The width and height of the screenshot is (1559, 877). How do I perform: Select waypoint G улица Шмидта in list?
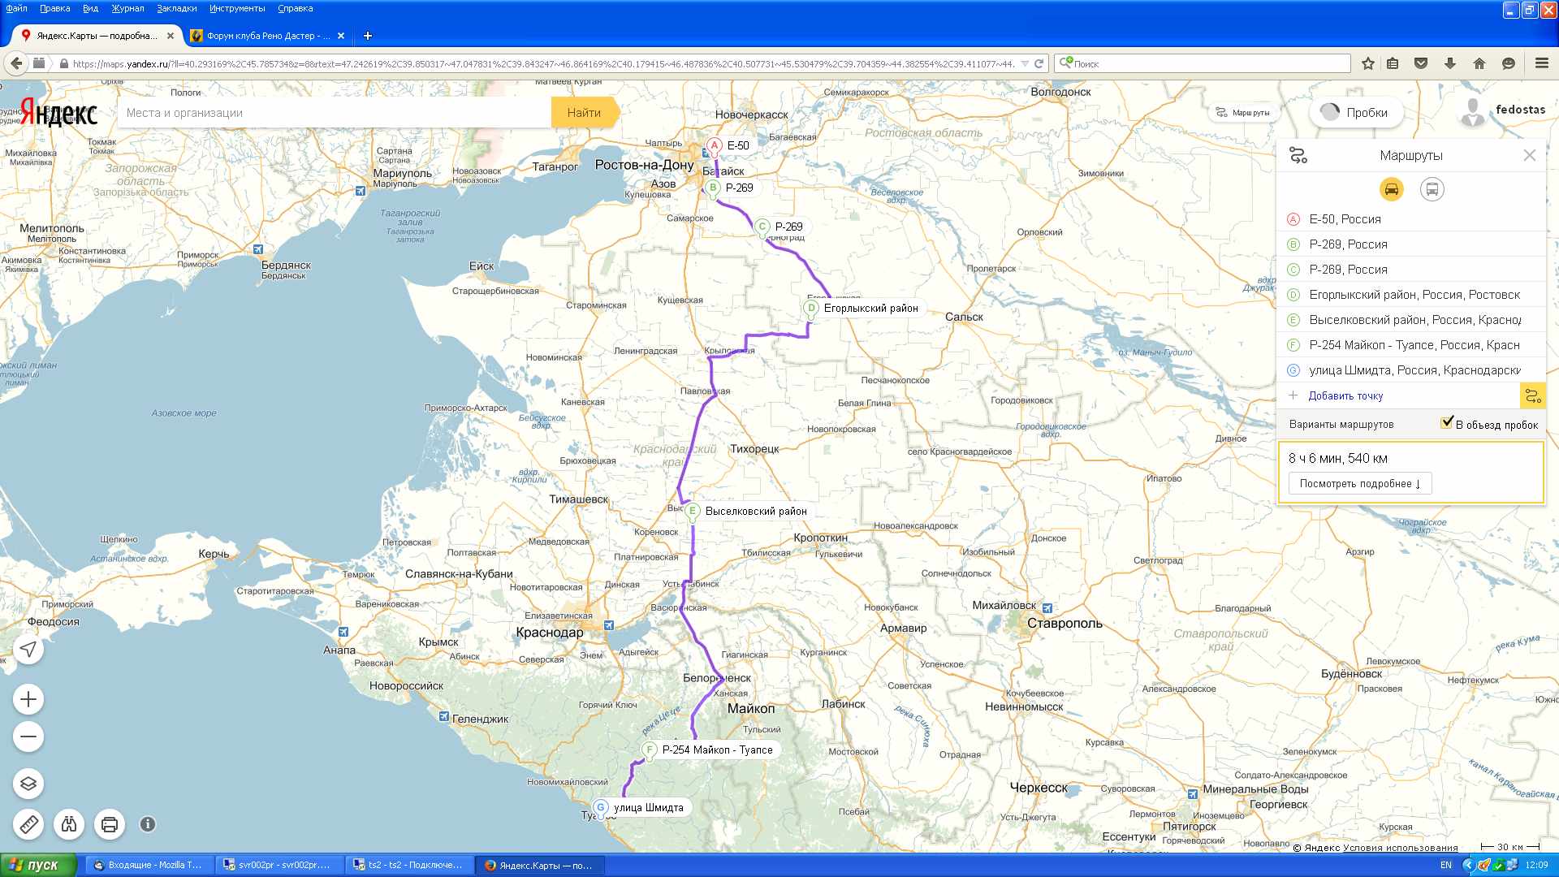click(1410, 370)
